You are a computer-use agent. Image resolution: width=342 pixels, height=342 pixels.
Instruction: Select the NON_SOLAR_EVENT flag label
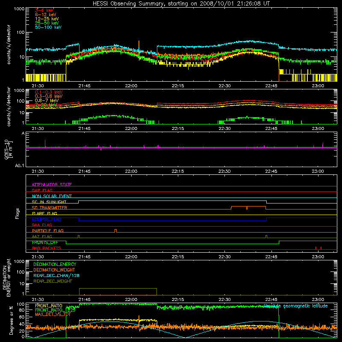52,196
